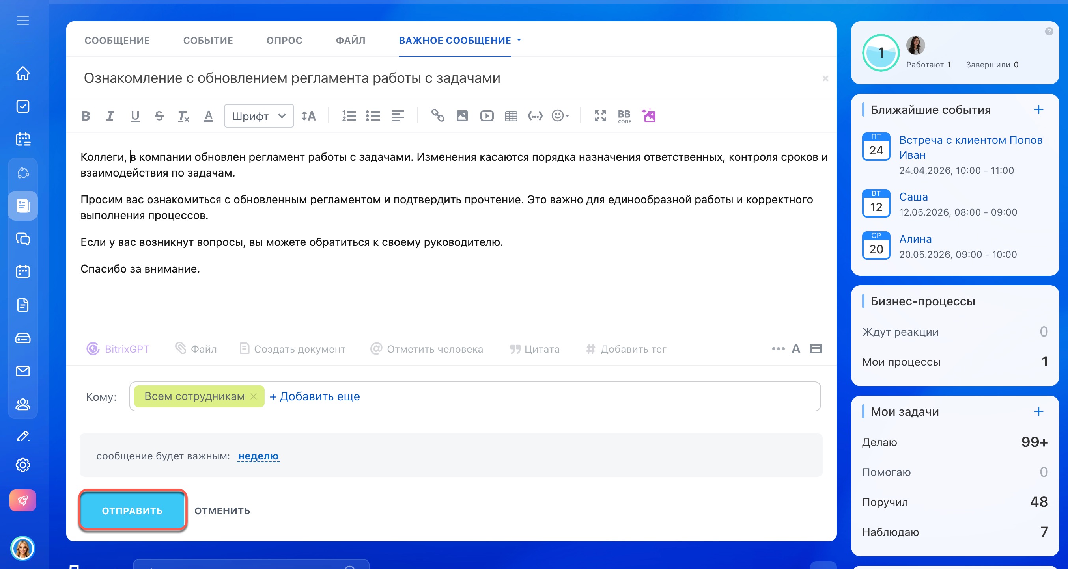1068x569 pixels.
Task: Add new event with plus in Ближайшие события
Action: [x=1038, y=110]
